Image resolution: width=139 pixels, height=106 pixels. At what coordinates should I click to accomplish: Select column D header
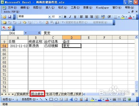coord(72,37)
